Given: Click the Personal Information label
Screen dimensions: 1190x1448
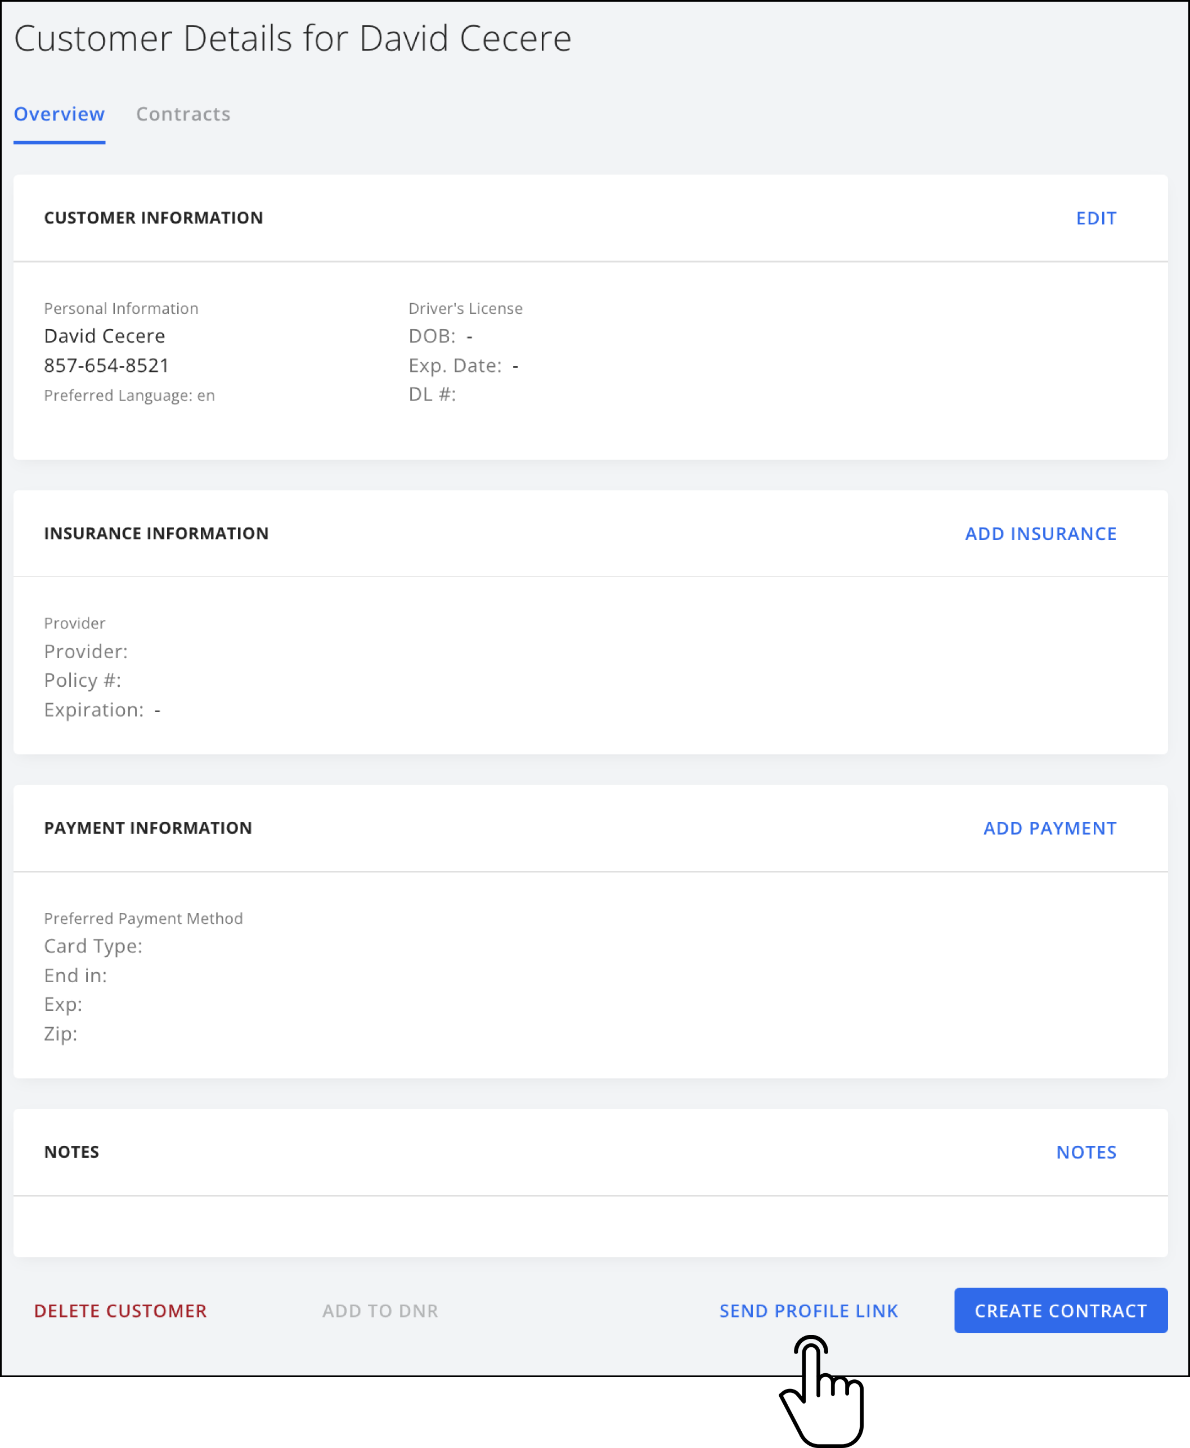Looking at the screenshot, I should [122, 308].
